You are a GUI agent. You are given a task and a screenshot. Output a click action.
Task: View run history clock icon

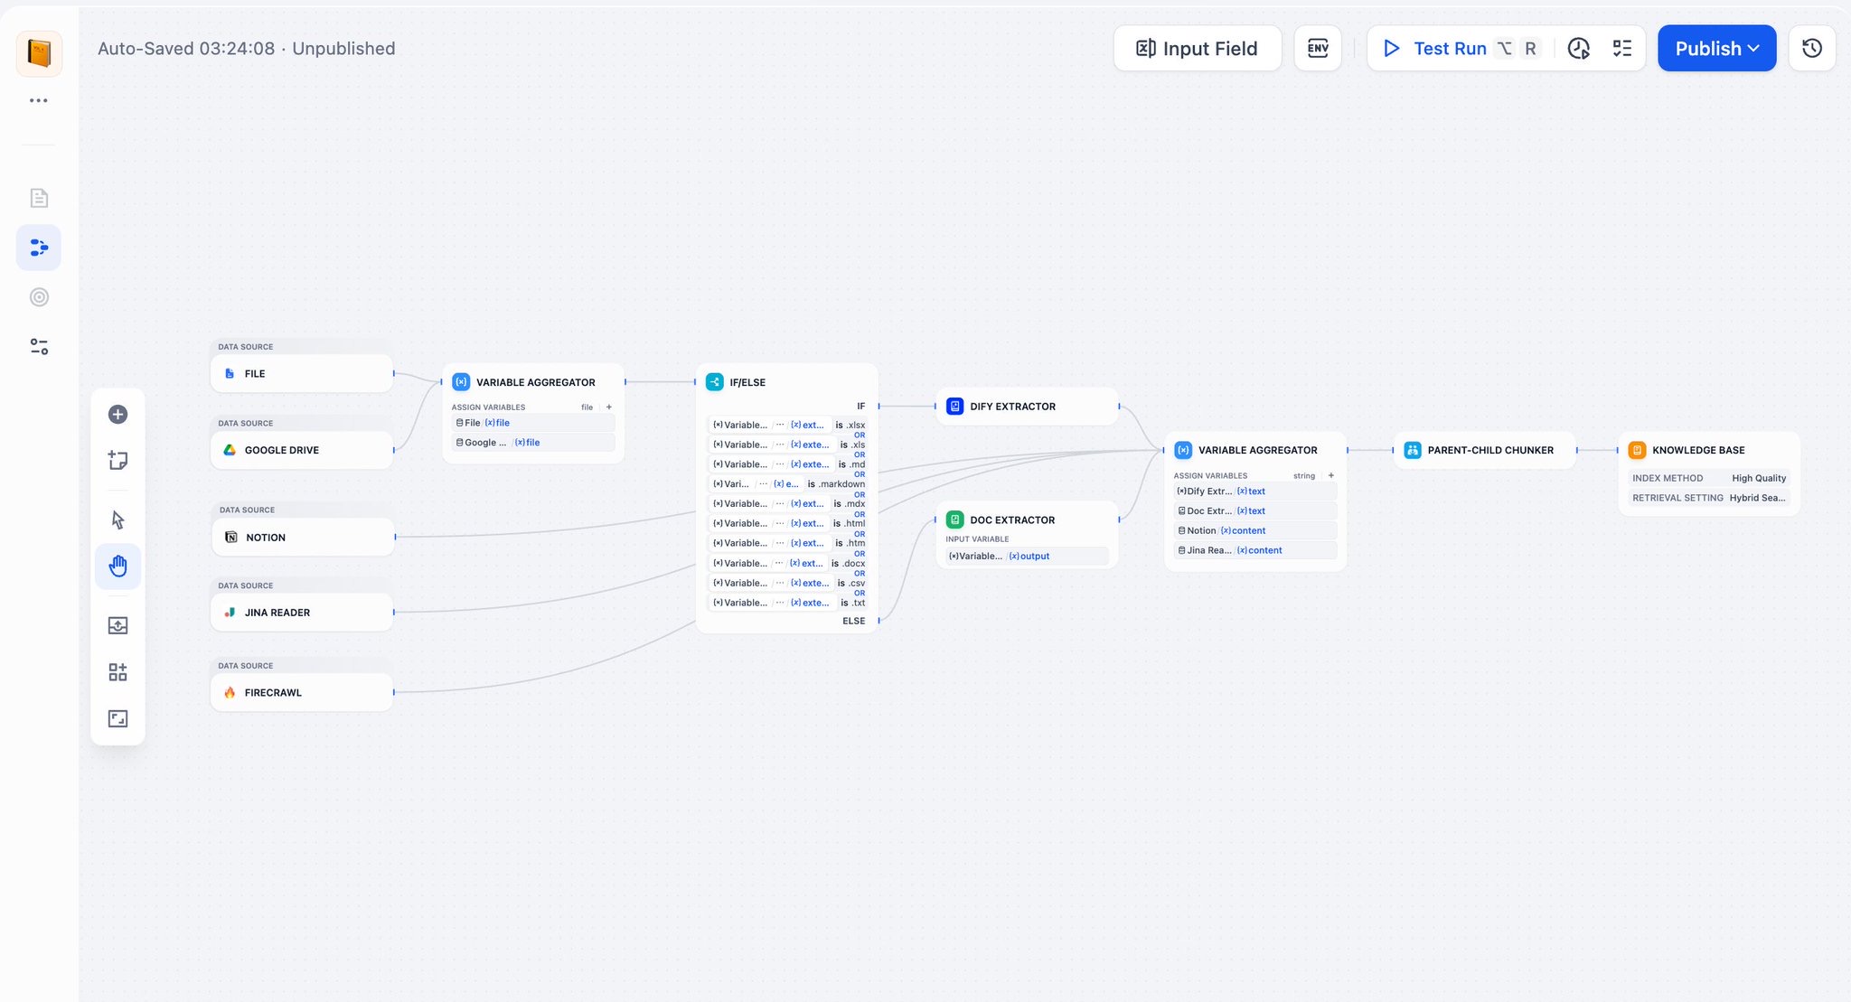pos(1578,48)
